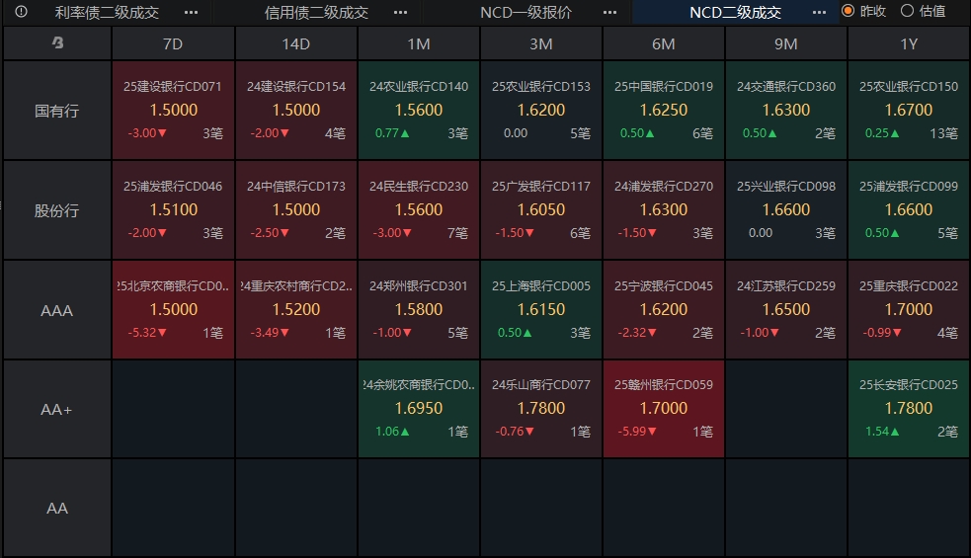Image resolution: width=971 pixels, height=558 pixels.
Task: Click the 14D column header
Action: 296,43
